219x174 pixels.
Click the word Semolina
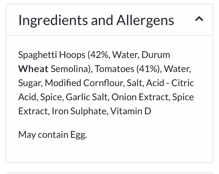coord(71,69)
